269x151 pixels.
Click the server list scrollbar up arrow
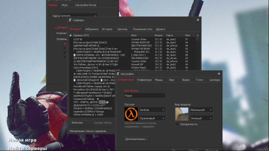[198, 35]
